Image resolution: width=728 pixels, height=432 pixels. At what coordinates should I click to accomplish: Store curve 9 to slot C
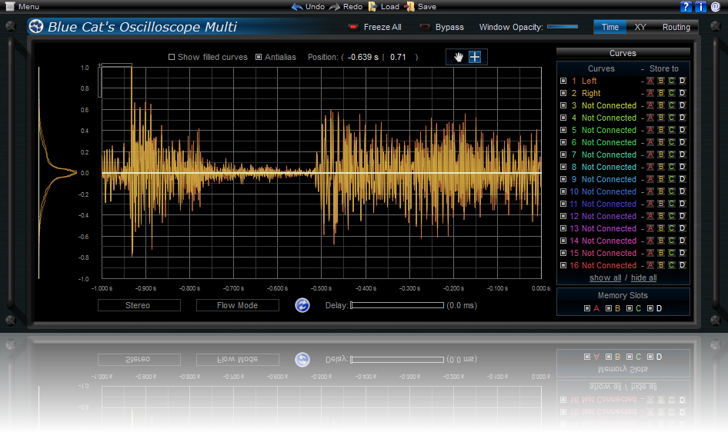coord(671,179)
